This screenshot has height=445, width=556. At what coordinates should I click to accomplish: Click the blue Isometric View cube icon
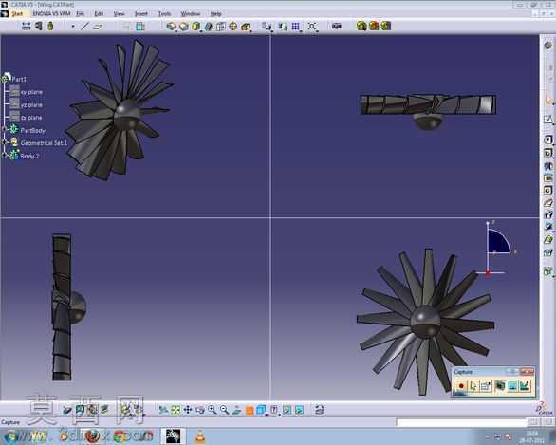[x=261, y=410]
